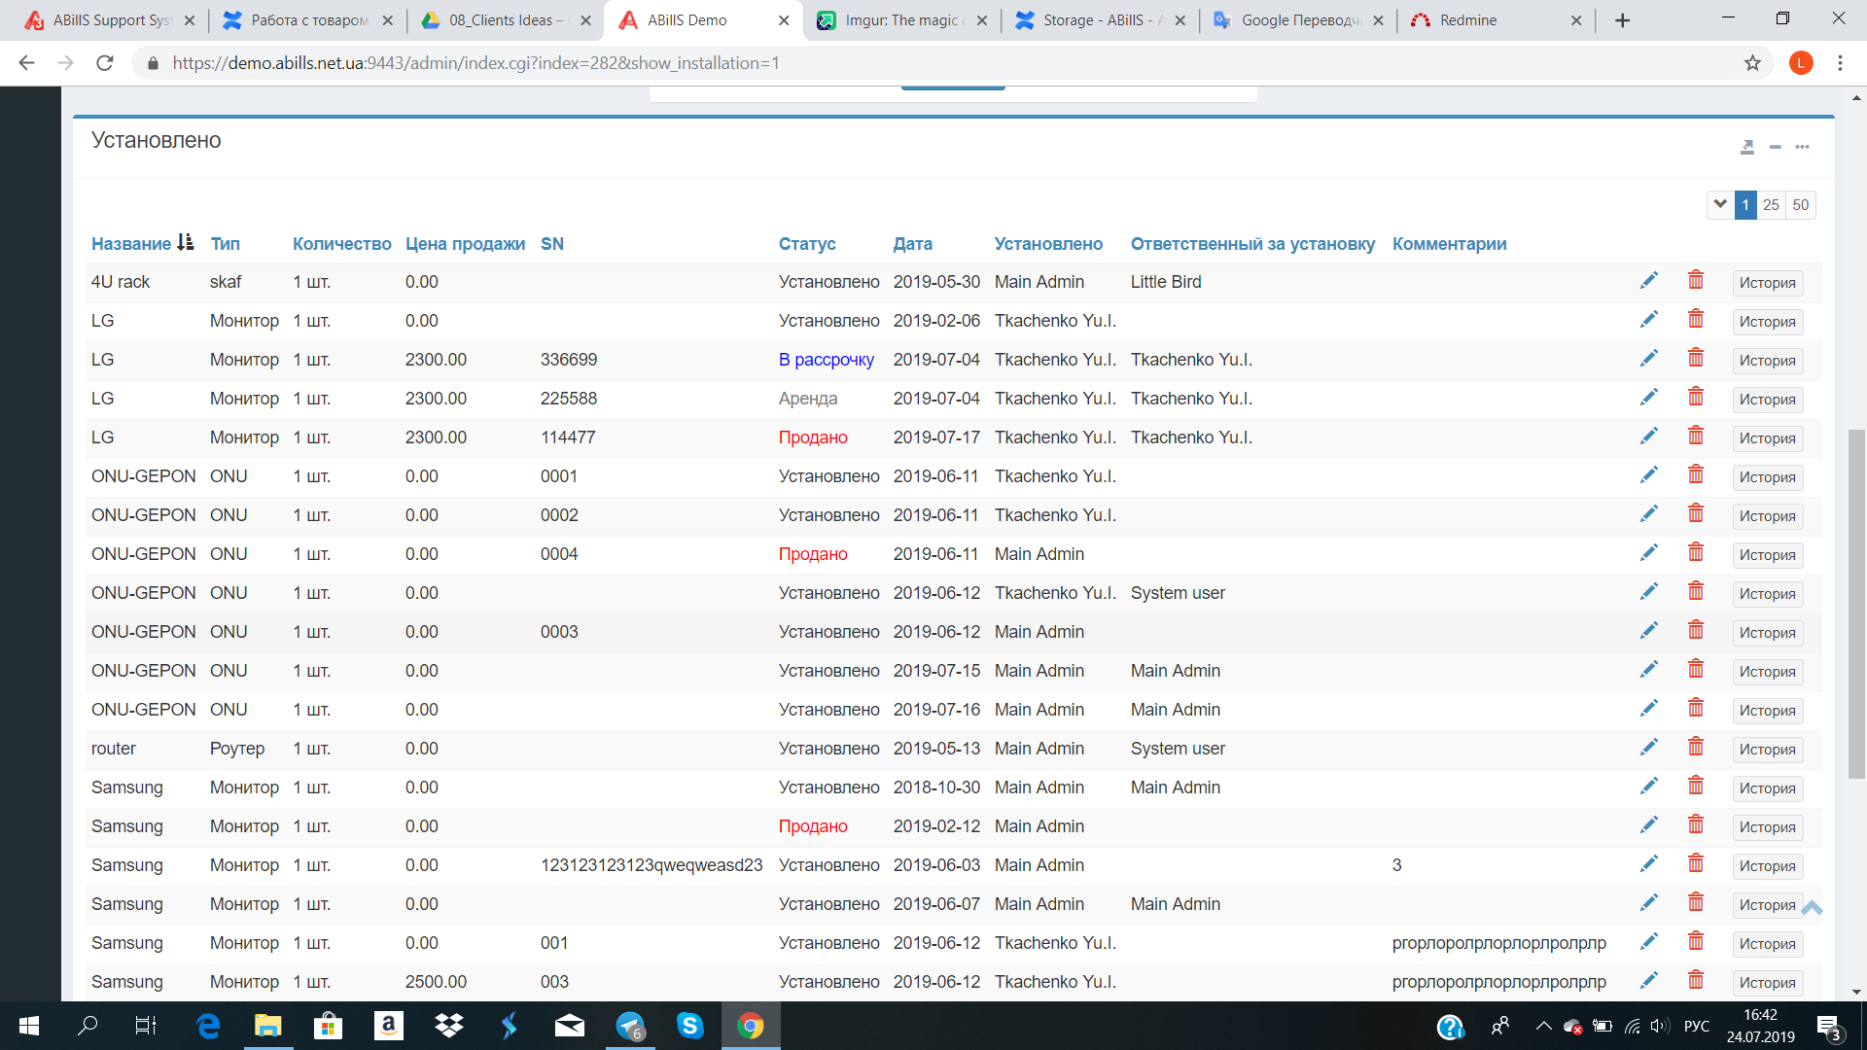Sort by Ответственный за установку column
Screen dimensions: 1867x1050
click(1252, 244)
